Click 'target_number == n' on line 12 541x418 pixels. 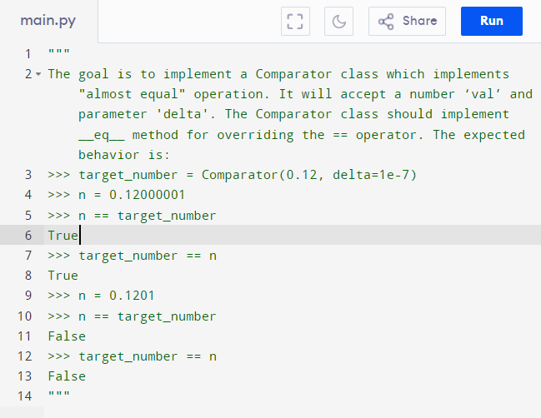coord(148,356)
